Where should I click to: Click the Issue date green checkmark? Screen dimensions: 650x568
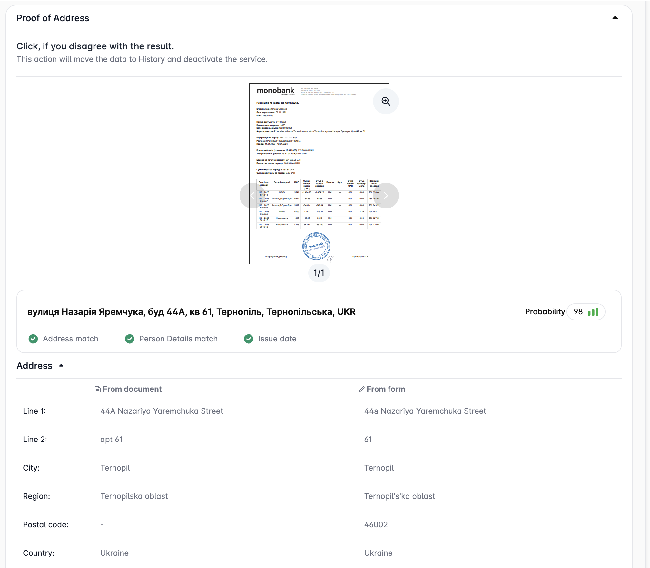point(249,339)
